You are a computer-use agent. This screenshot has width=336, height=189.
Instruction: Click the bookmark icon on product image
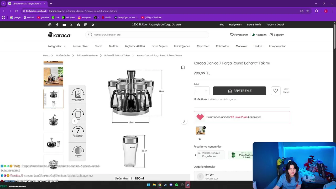183,67
